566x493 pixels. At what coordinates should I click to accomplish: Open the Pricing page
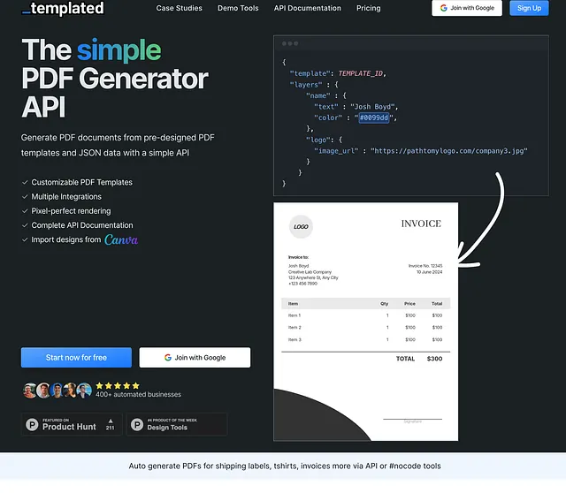click(x=368, y=8)
